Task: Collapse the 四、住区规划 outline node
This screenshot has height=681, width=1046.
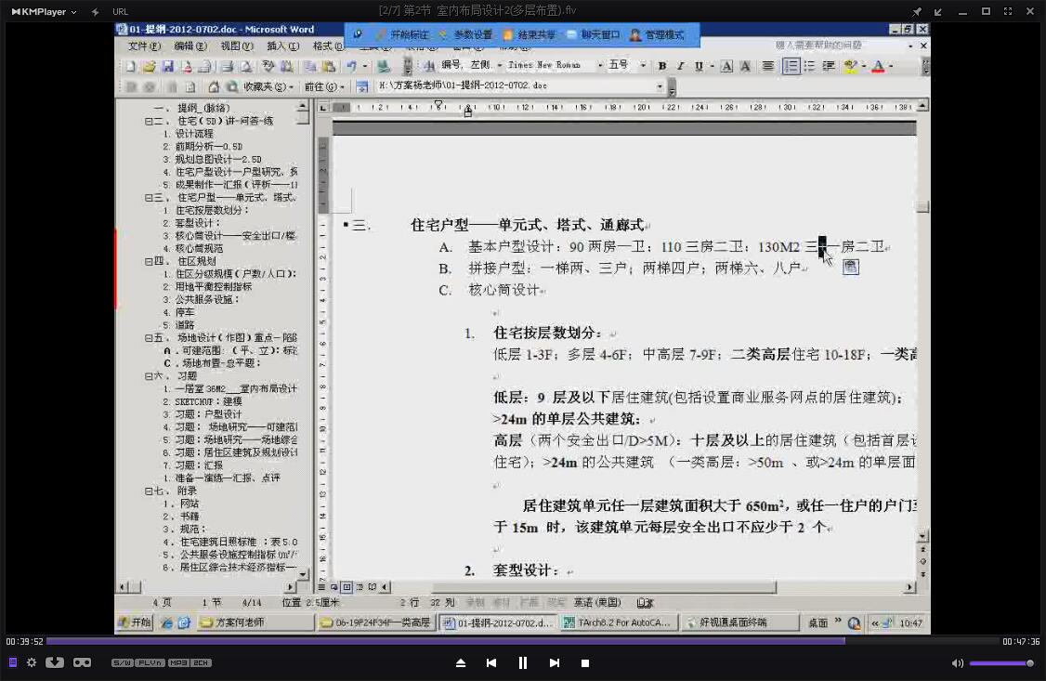Action: [x=148, y=261]
